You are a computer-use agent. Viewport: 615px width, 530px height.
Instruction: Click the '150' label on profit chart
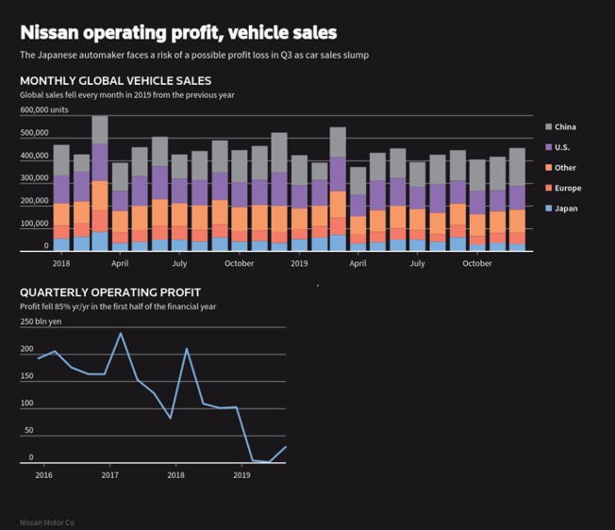27,376
